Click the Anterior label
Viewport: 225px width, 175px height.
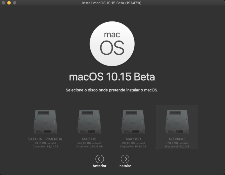coord(99,166)
